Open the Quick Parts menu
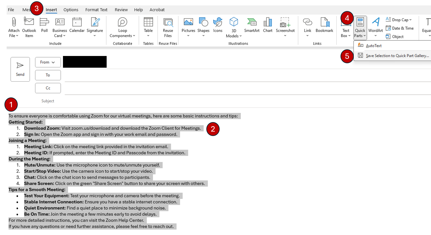Image resolution: width=431 pixels, height=235 pixels. pyautogui.click(x=360, y=28)
